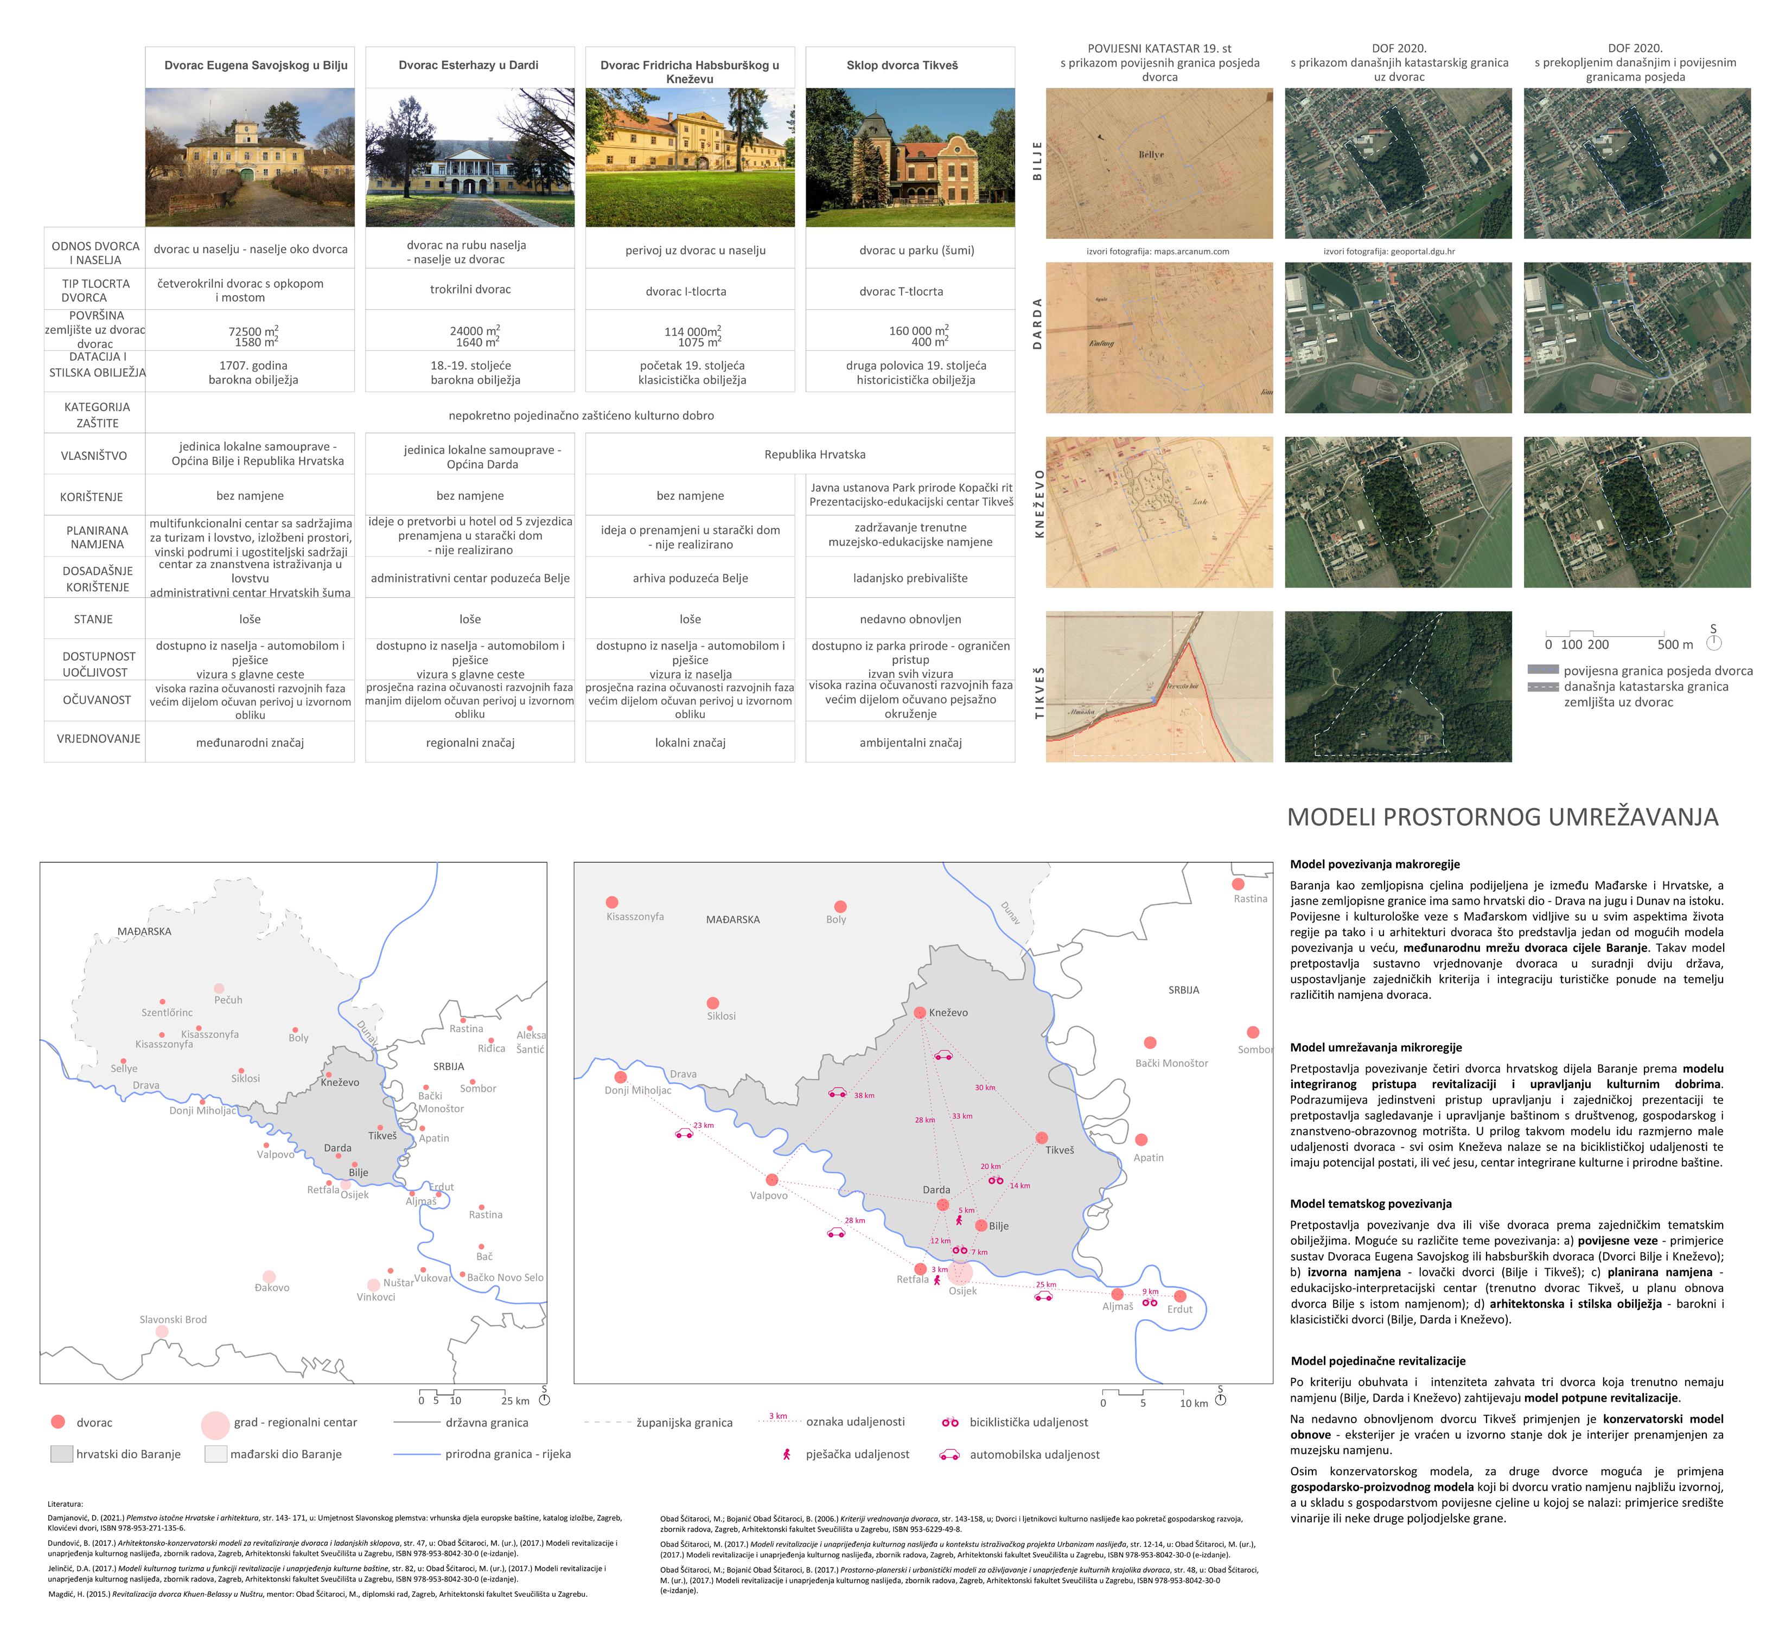Click the Darda historical cadastre map
The width and height of the screenshot is (1792, 1650).
pos(1159,337)
